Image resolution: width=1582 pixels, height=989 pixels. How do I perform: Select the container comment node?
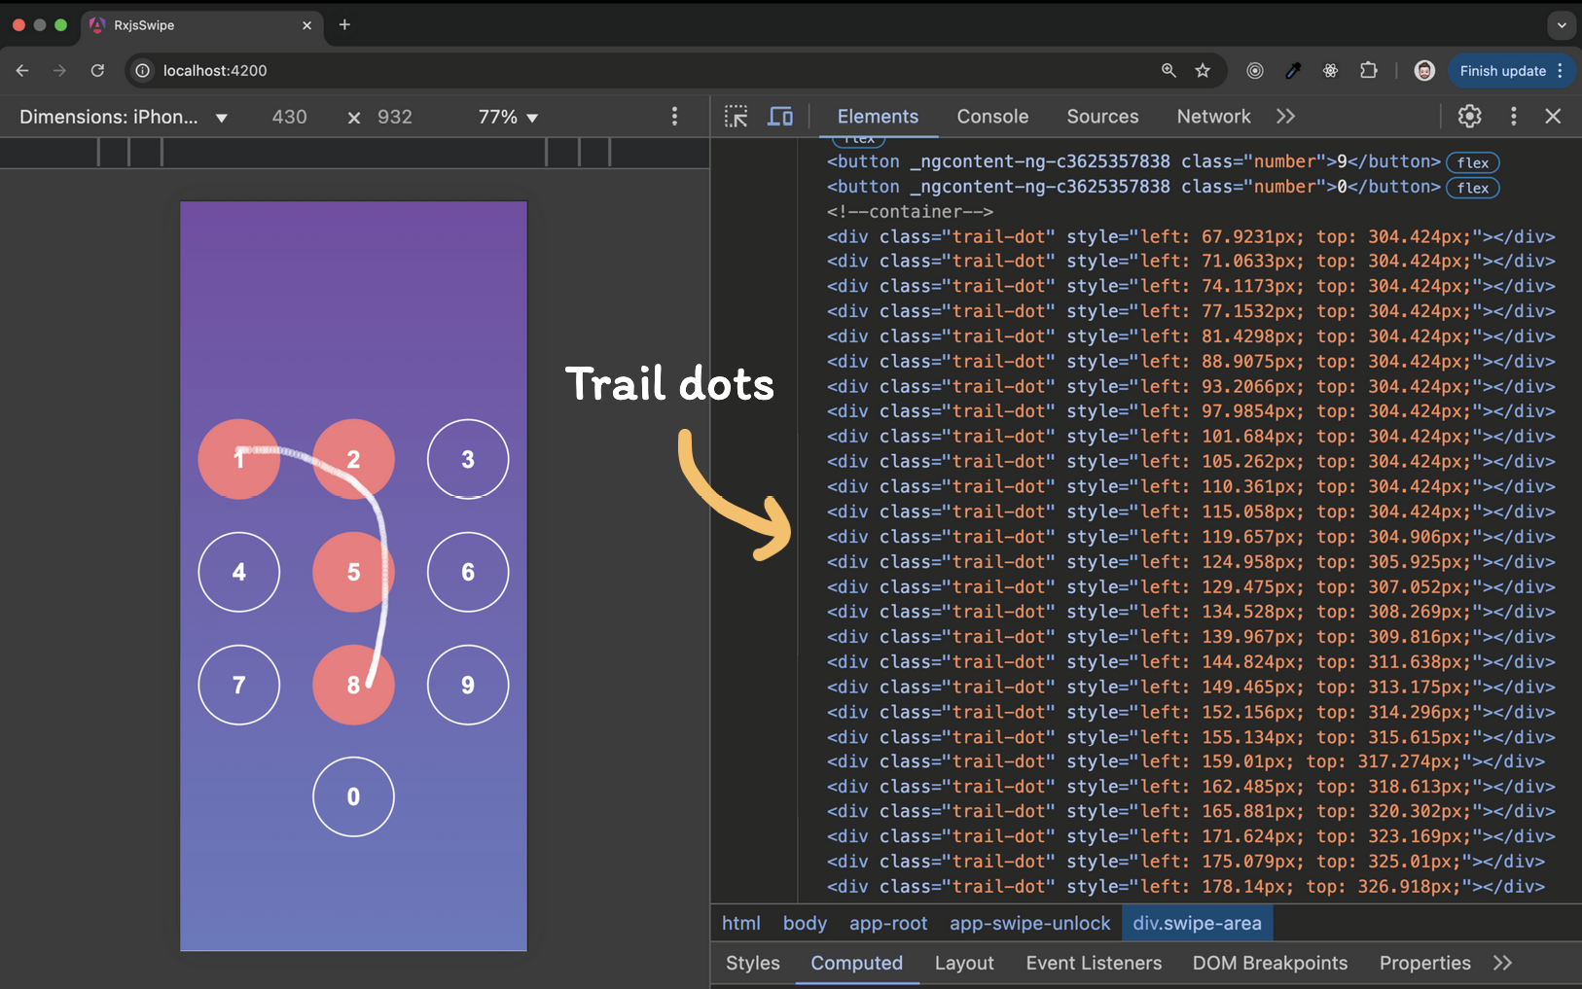pos(910,211)
